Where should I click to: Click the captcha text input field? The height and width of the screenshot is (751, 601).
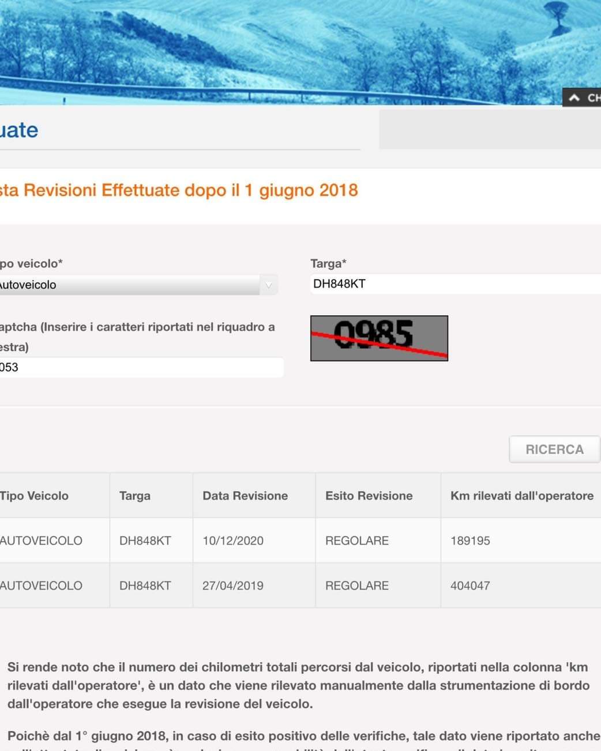(x=141, y=367)
